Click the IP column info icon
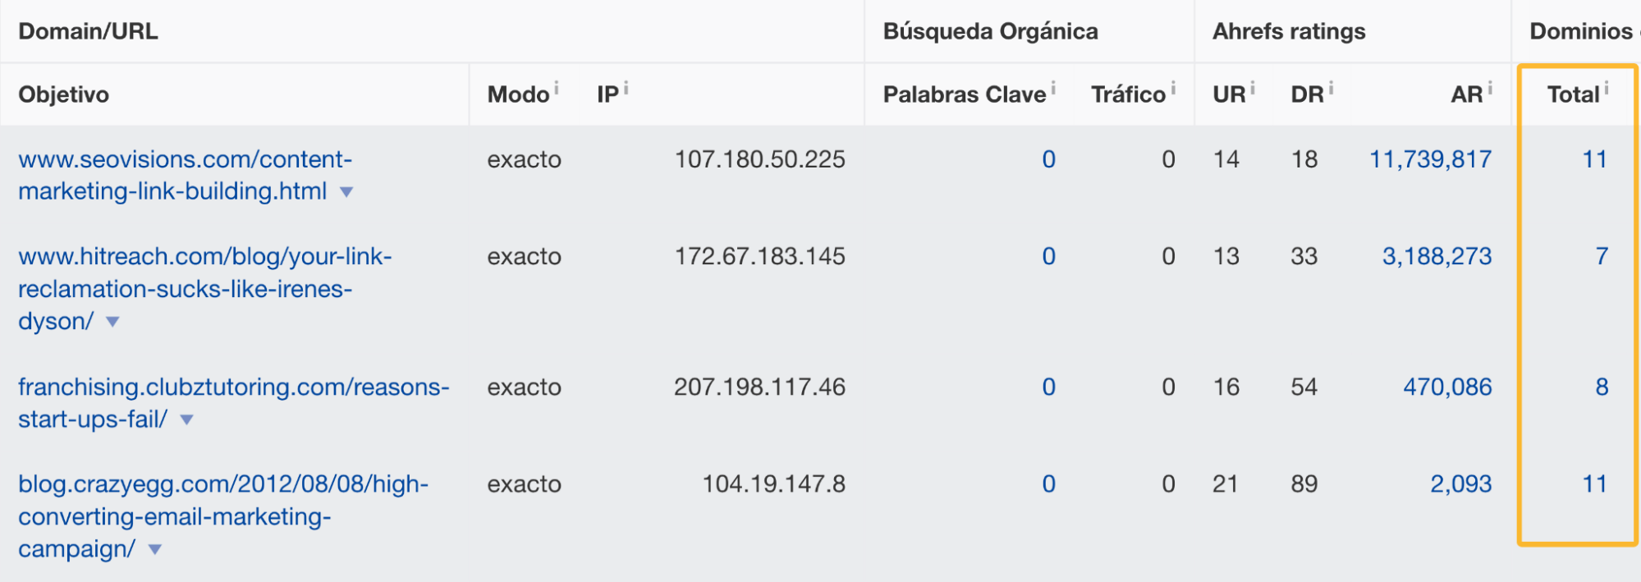1641x582 pixels. click(x=627, y=85)
